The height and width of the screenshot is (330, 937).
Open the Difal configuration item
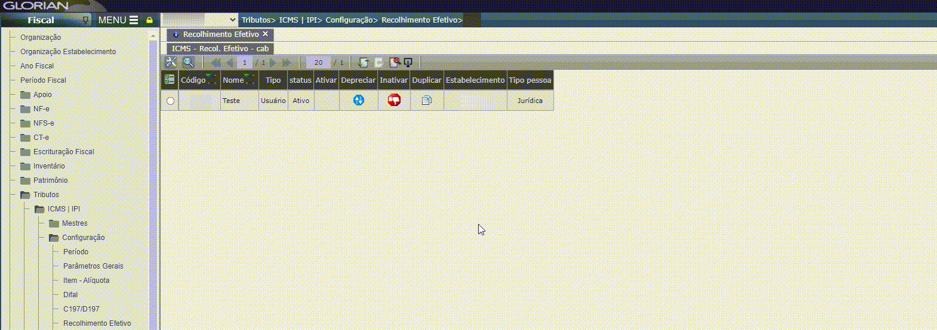point(70,295)
